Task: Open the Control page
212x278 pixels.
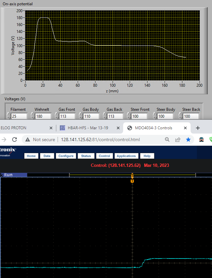Action: coord(104,156)
